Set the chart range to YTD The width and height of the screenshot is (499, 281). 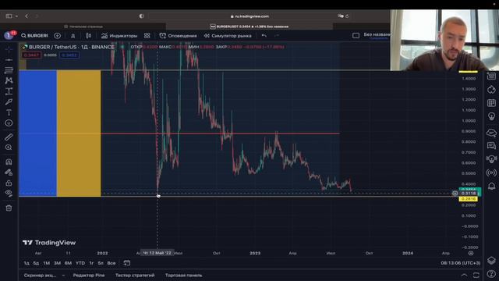coord(80,263)
